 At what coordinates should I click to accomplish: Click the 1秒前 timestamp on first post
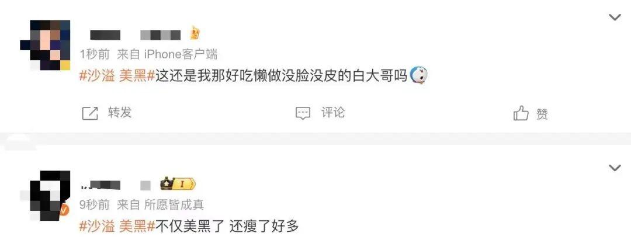click(x=95, y=54)
